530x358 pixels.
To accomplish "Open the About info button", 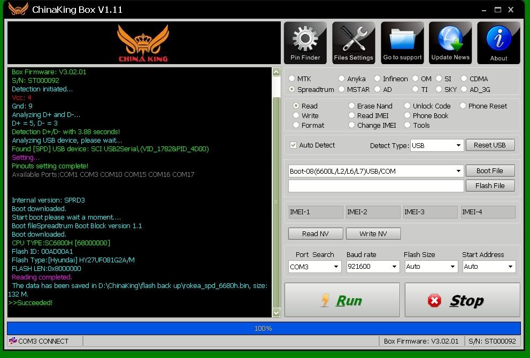I will 498,43.
